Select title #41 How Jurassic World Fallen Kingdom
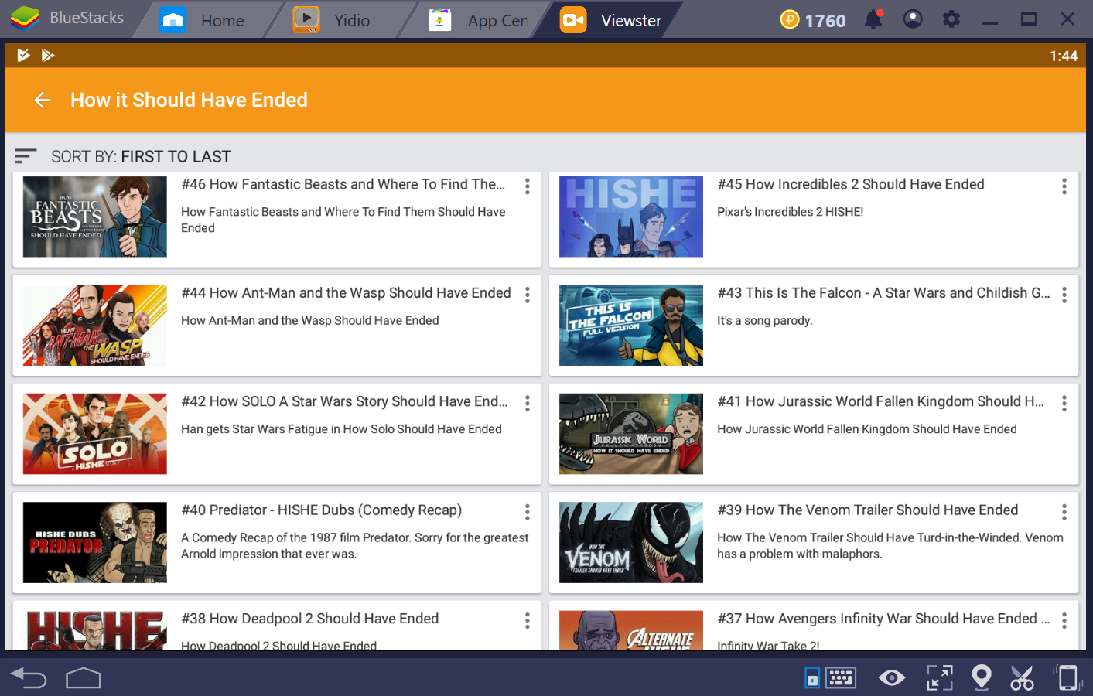Viewport: 1093px width, 696px height. coord(880,401)
